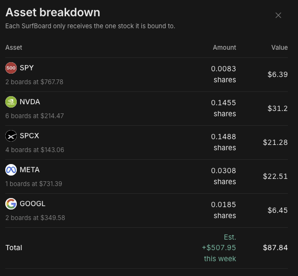Click the 0.0185 shares amount for GOOGL
This screenshot has width=298, height=276.
click(223, 210)
